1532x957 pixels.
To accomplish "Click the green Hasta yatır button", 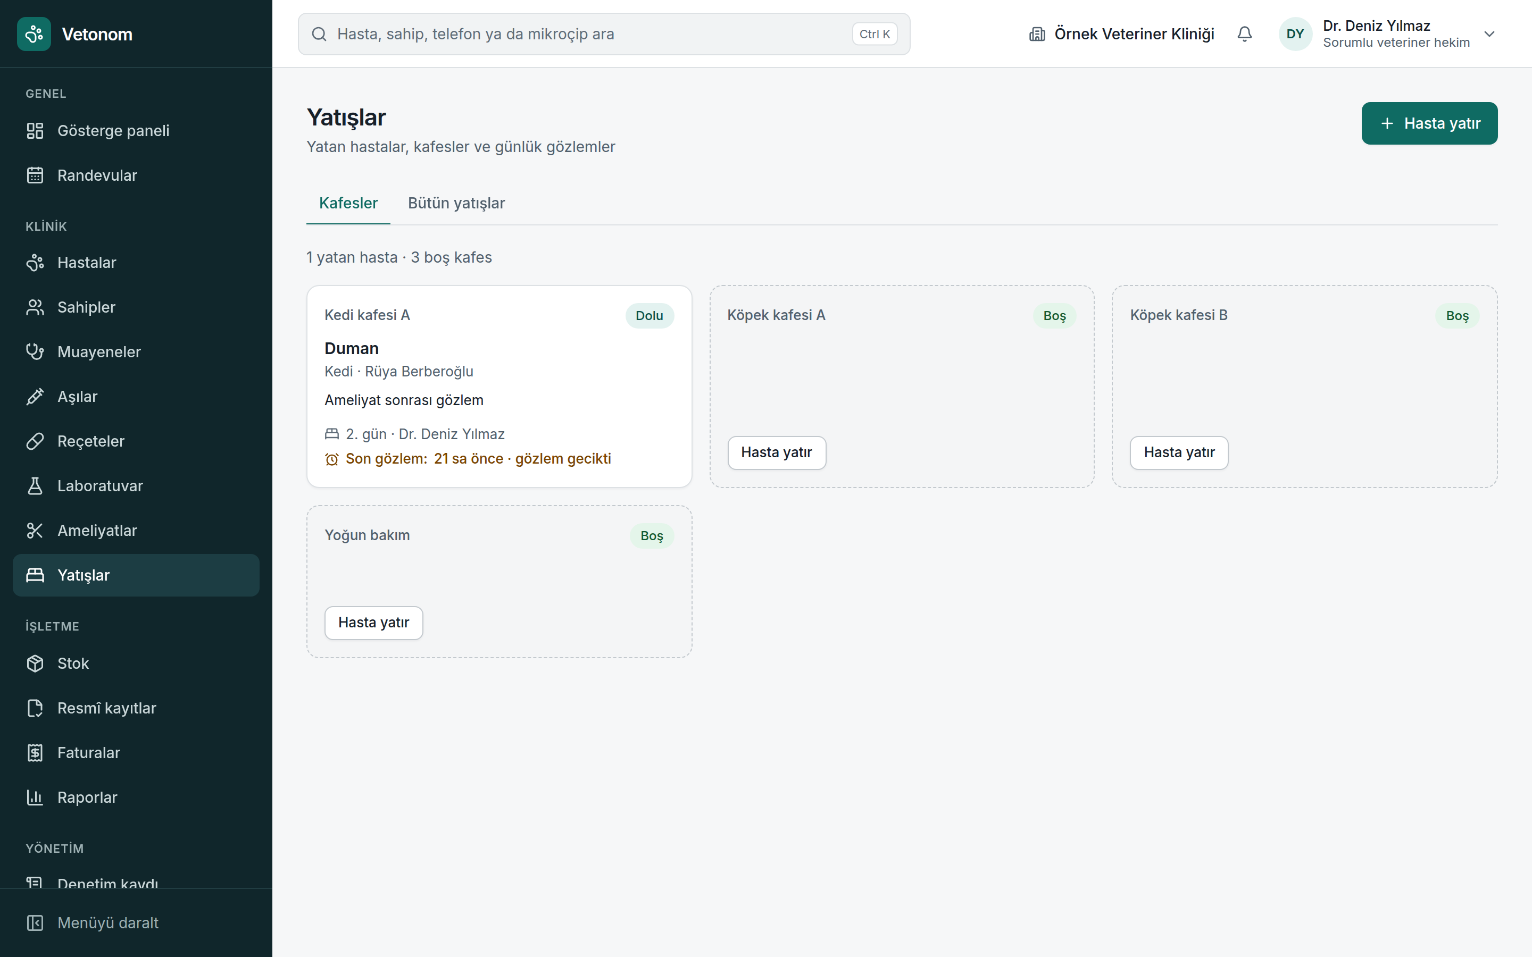I will click(1429, 123).
